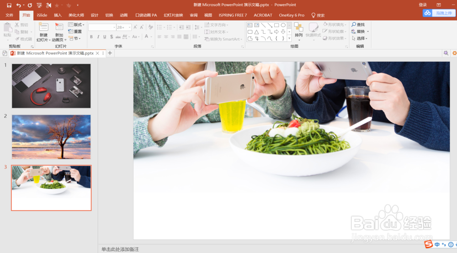457x253 pixels.
Task: Switch to the OneKey 6 Pro tab
Action: click(x=292, y=15)
